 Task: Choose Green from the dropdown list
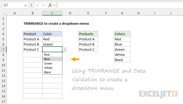pyautogui.click(x=52, y=63)
